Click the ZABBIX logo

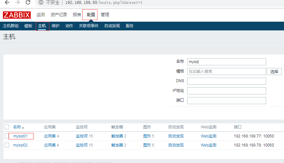pos(17,15)
